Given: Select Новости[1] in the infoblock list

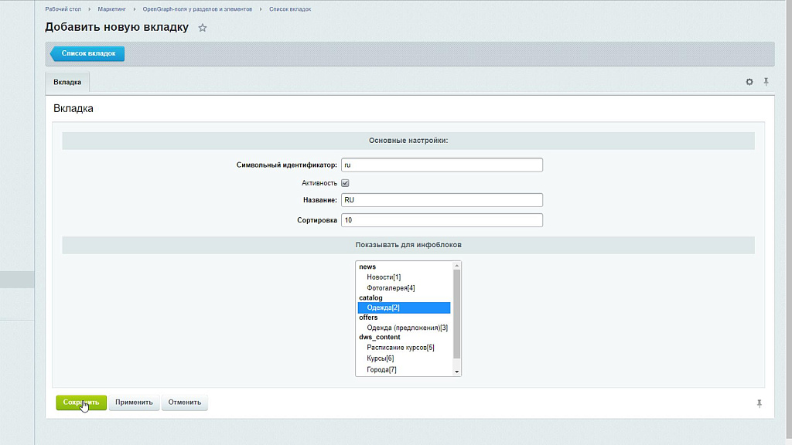Looking at the screenshot, I should (x=384, y=277).
